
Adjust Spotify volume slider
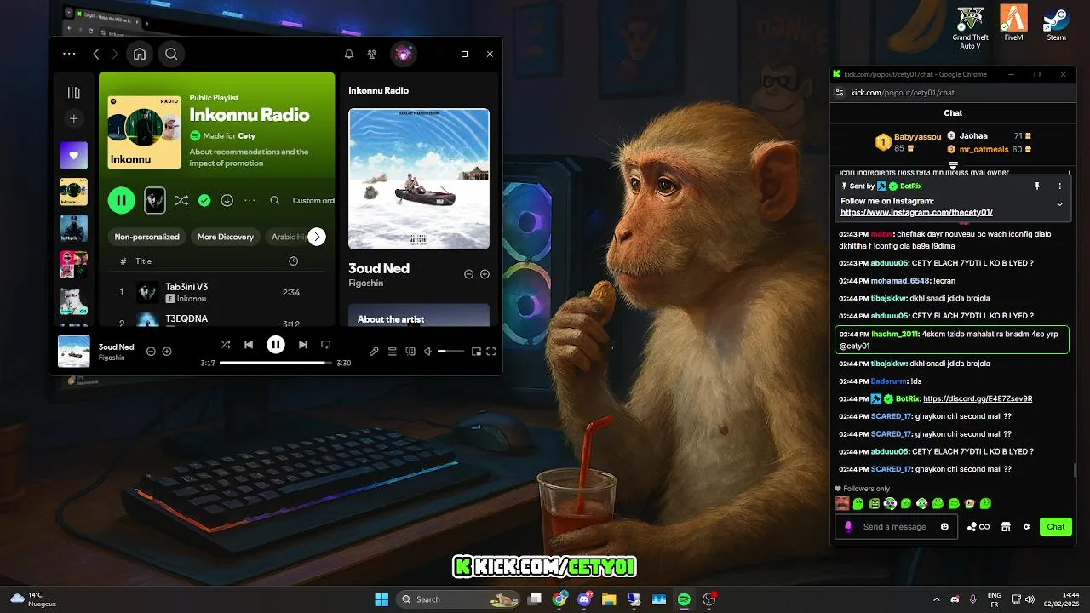[x=450, y=351]
